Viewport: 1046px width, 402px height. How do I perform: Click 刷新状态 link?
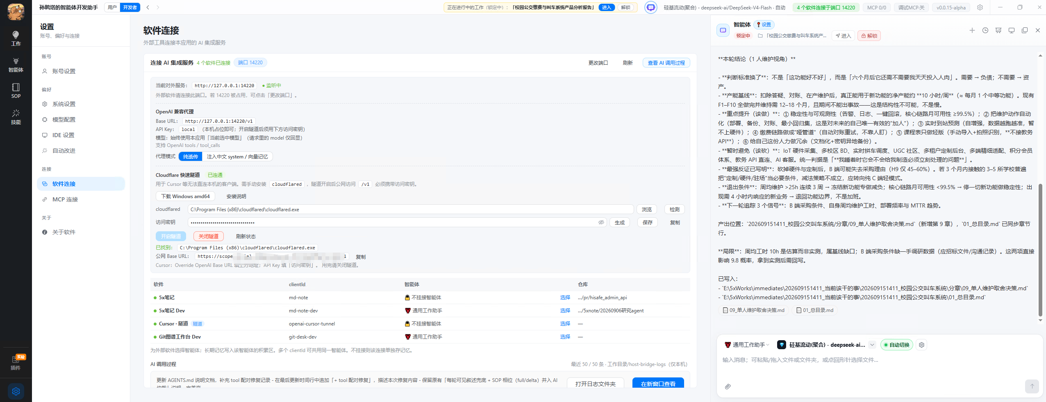click(x=246, y=237)
